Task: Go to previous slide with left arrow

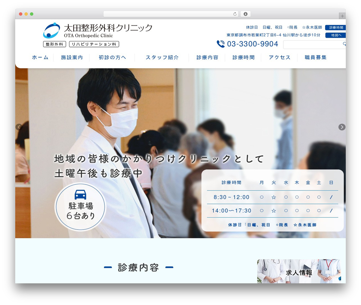Action: click(19, 127)
